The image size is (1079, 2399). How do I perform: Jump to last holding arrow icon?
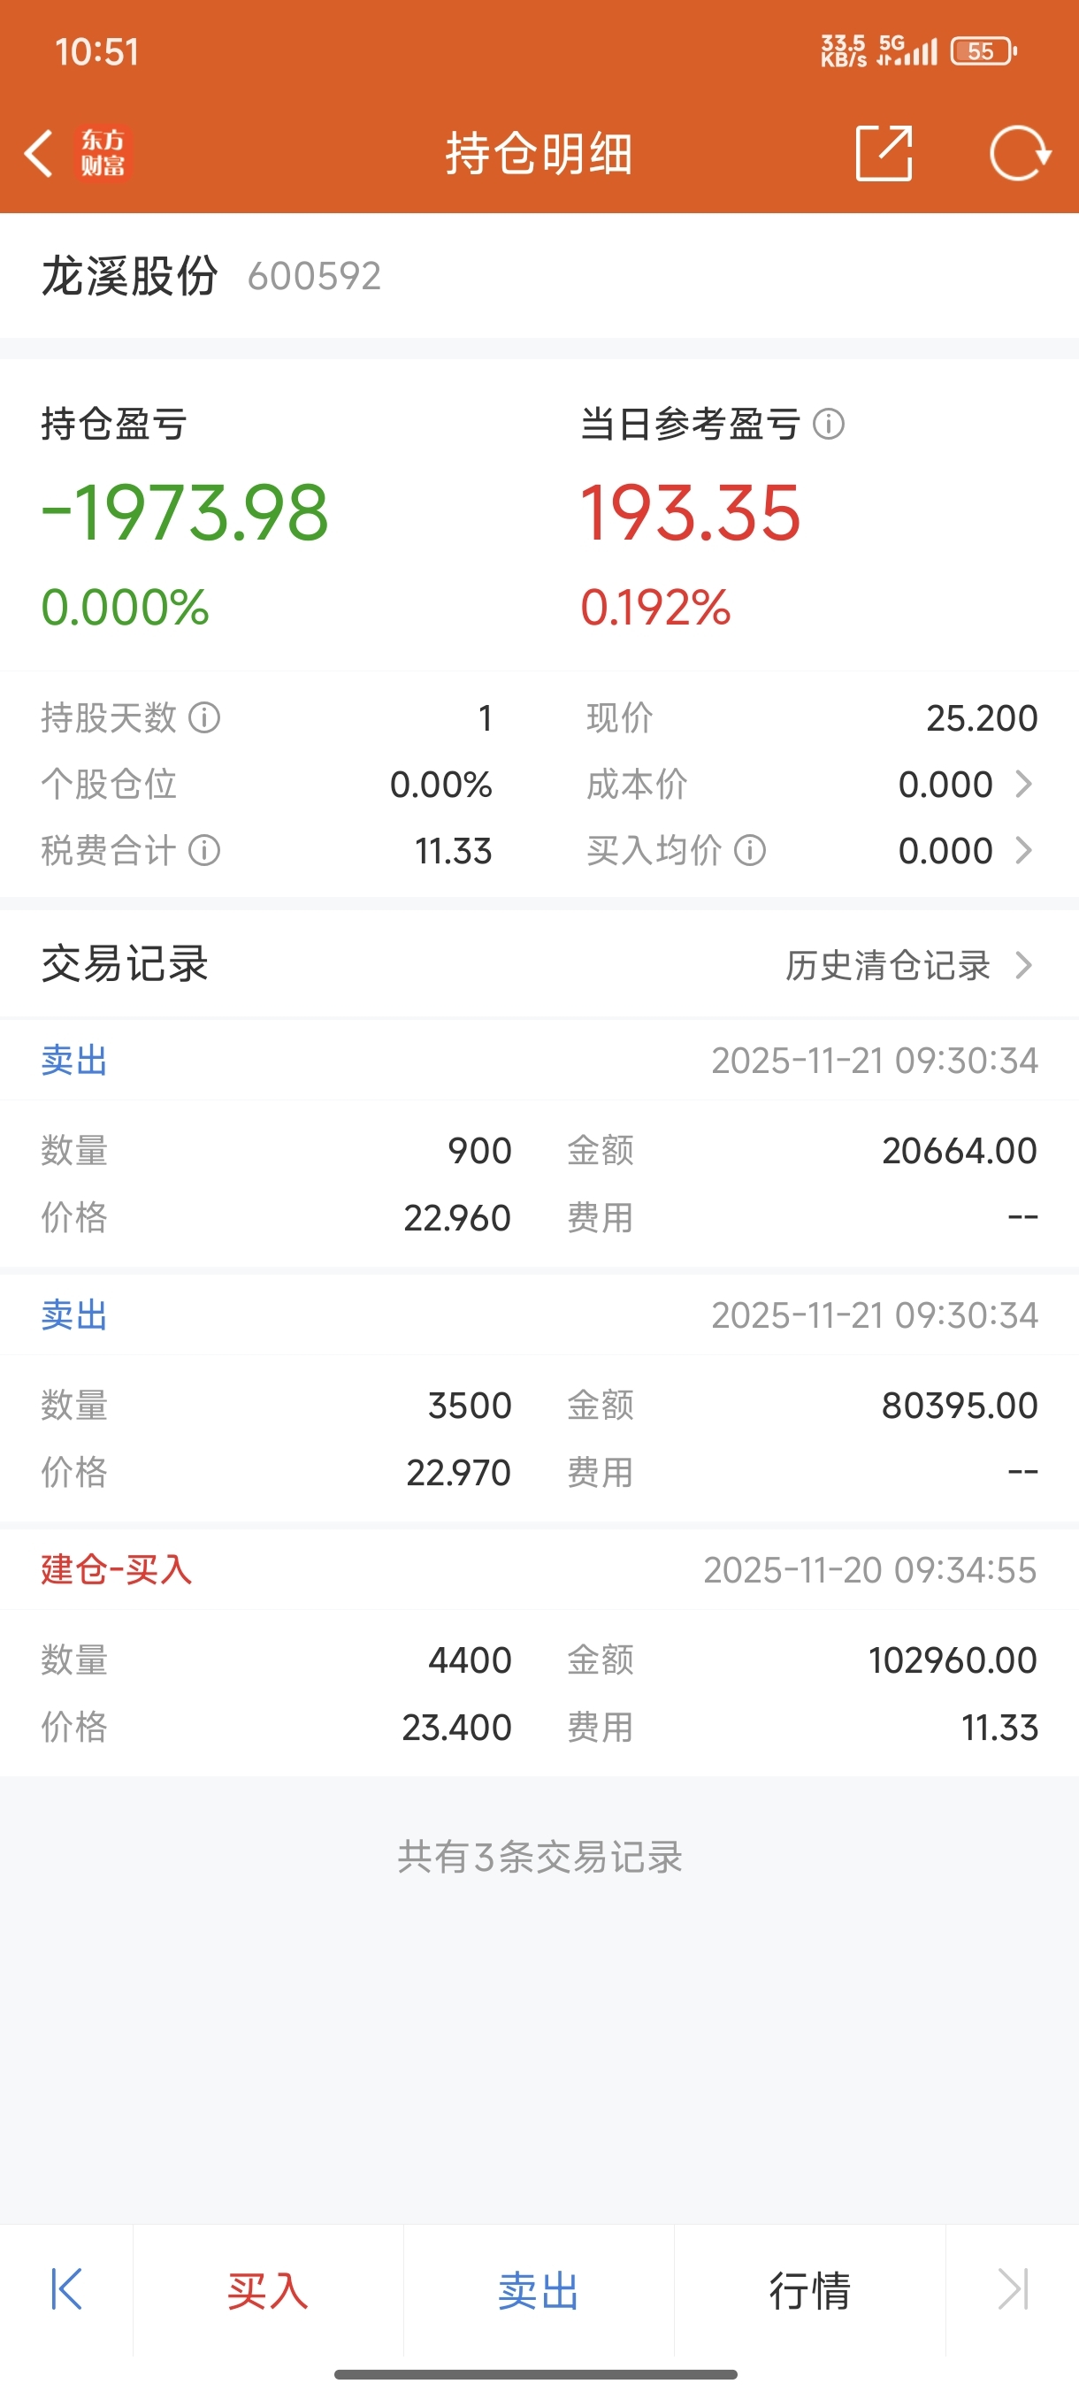[1013, 2290]
